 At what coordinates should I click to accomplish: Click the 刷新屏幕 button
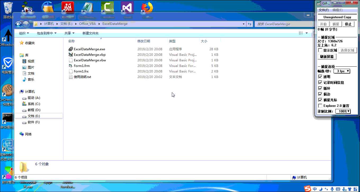327,57
